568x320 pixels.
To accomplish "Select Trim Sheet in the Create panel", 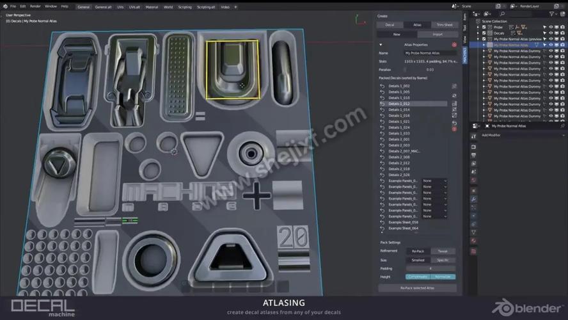I will click(445, 25).
